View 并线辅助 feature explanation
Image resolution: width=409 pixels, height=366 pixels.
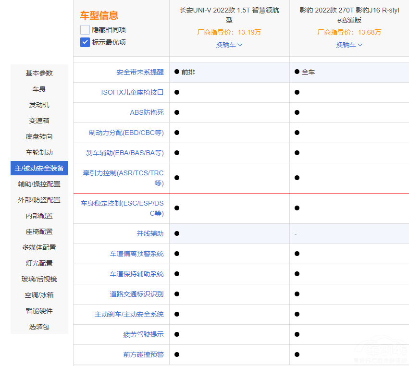coord(150,233)
